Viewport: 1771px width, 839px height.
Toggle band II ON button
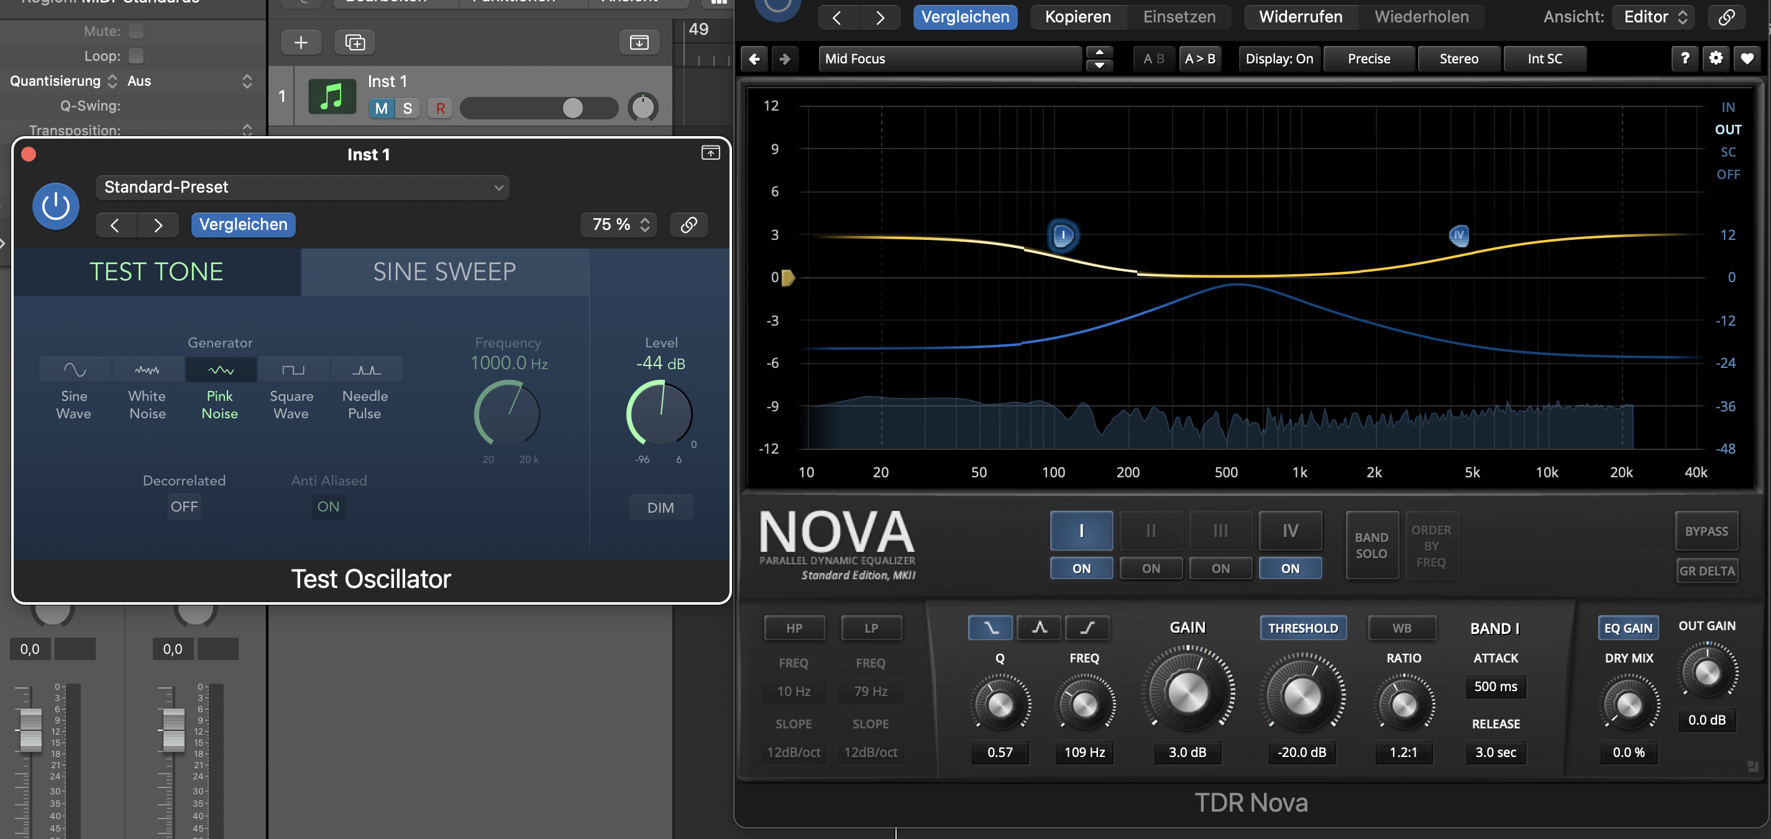(x=1151, y=568)
